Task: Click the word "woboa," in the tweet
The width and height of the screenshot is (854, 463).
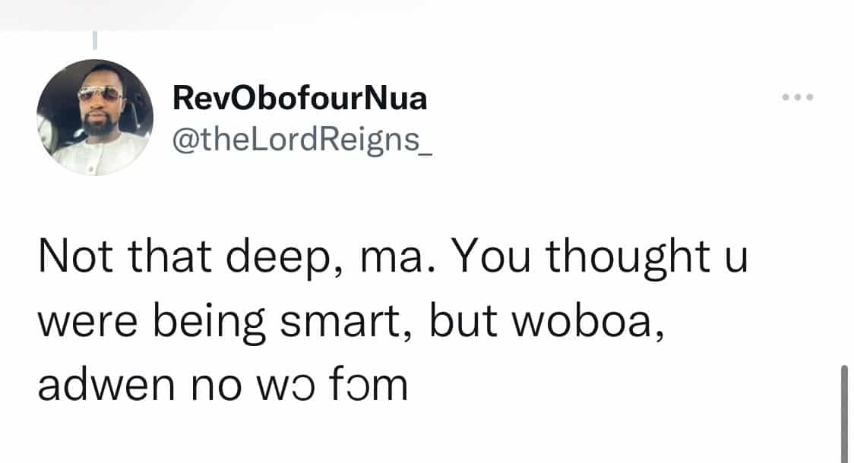Action: 587,321
